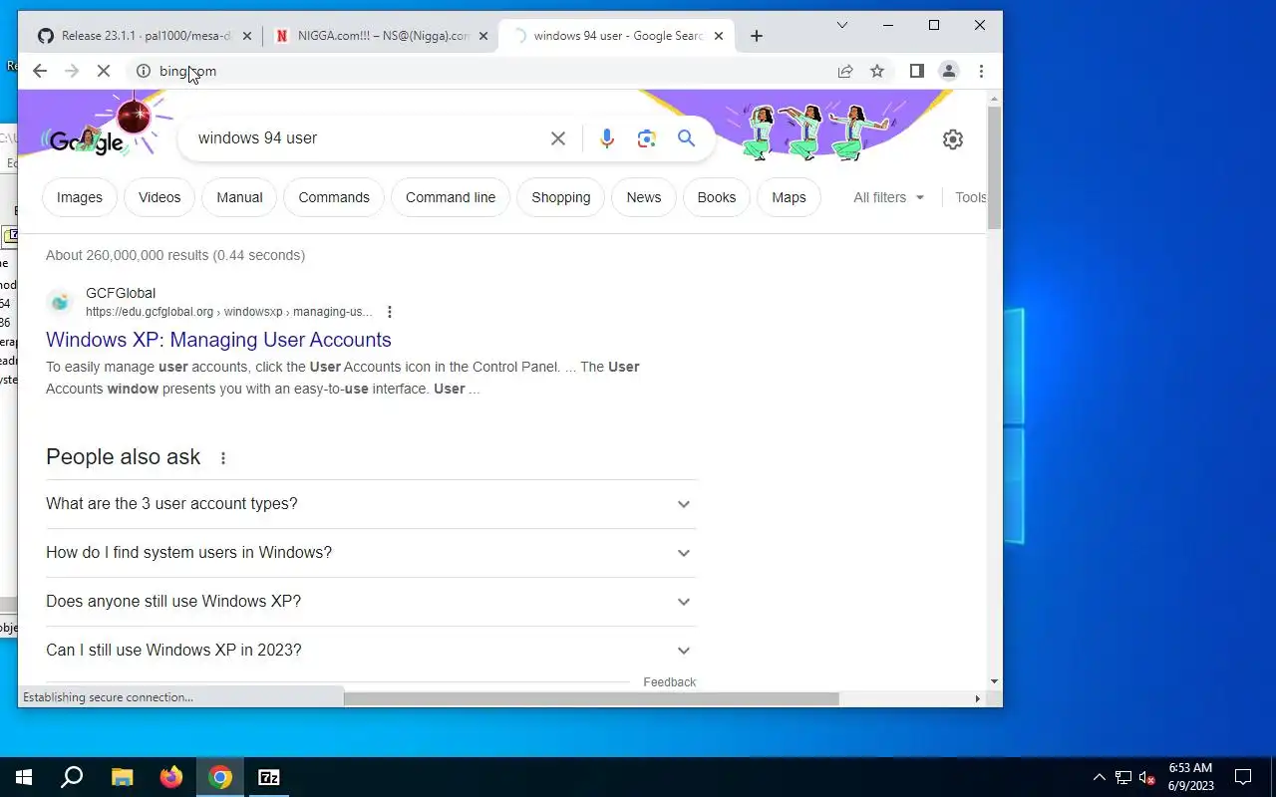Switch to the second browser tab with N icon
1276x797 pixels.
pos(383,36)
